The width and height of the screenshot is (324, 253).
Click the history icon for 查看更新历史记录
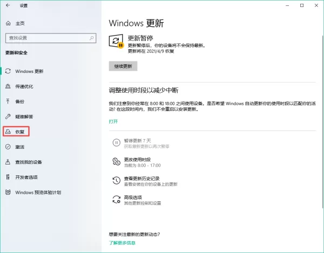116,180
